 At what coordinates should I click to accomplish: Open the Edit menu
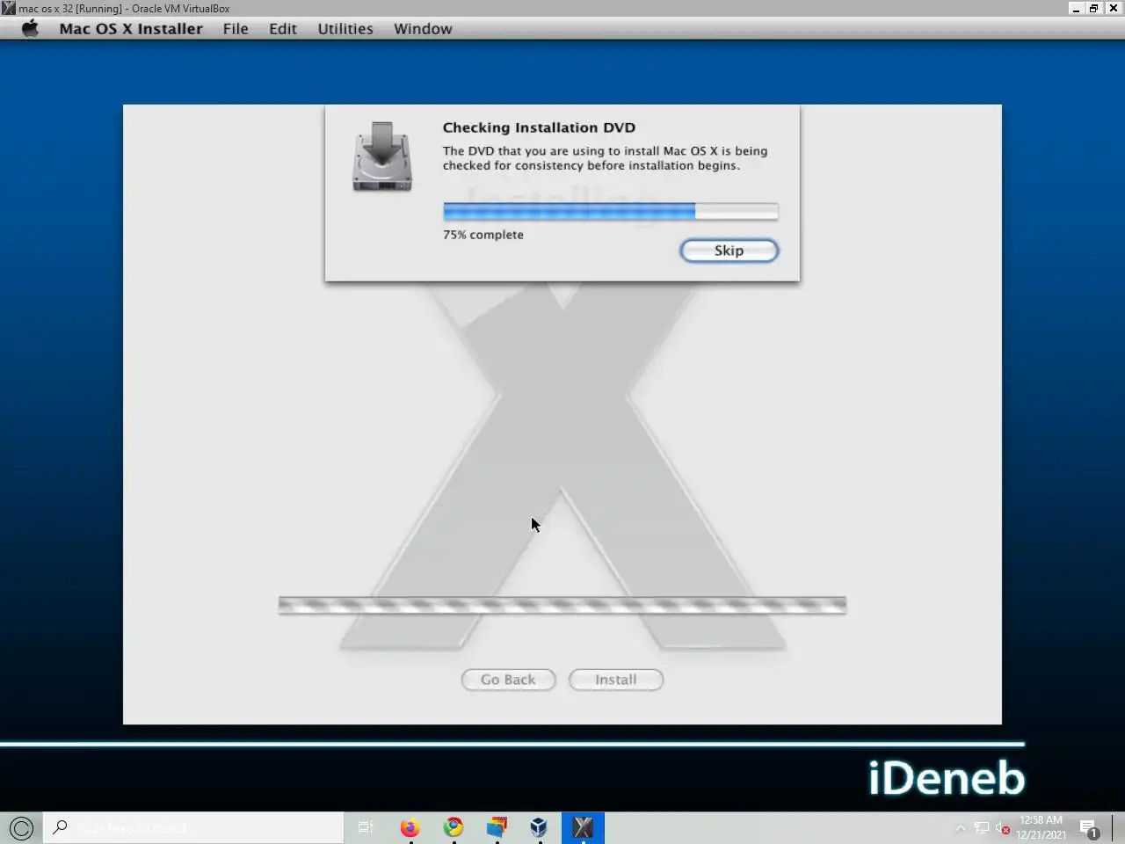pos(283,28)
